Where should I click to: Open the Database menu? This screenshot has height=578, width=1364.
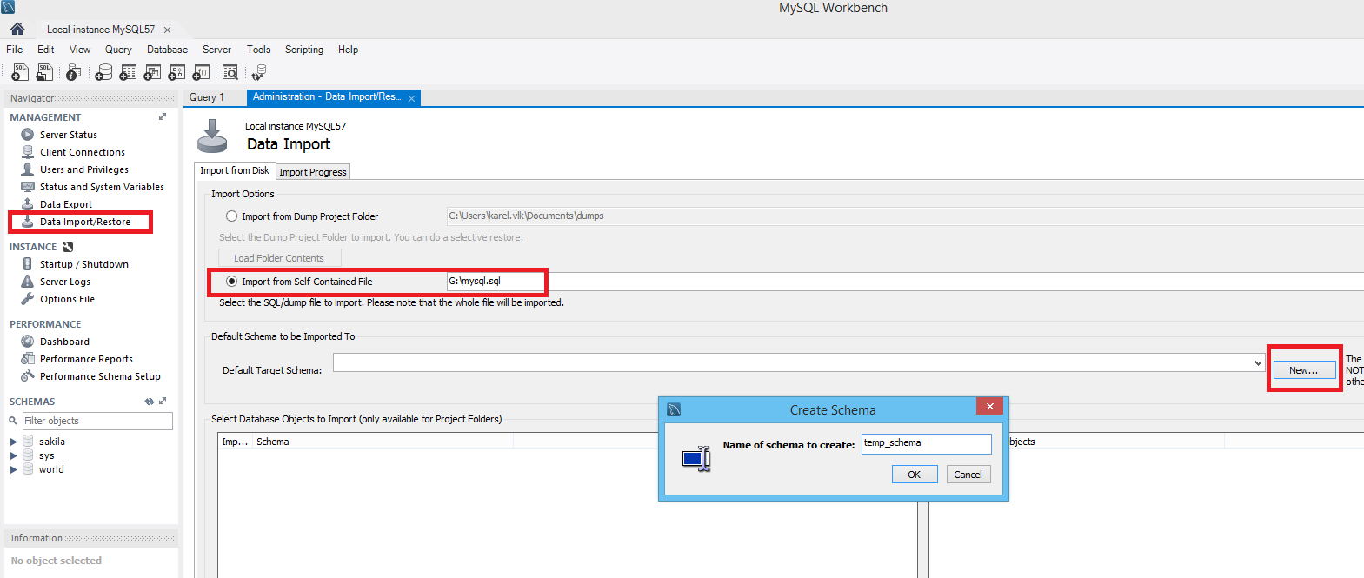click(x=167, y=50)
